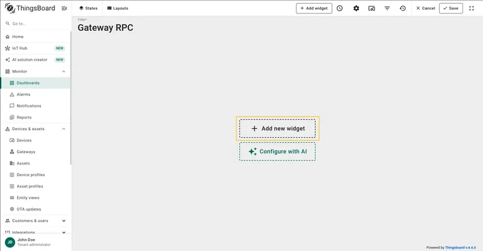Screen dimensions: 483x251
Task: Collapse the Devices & assets chevron
Action: coord(64,129)
